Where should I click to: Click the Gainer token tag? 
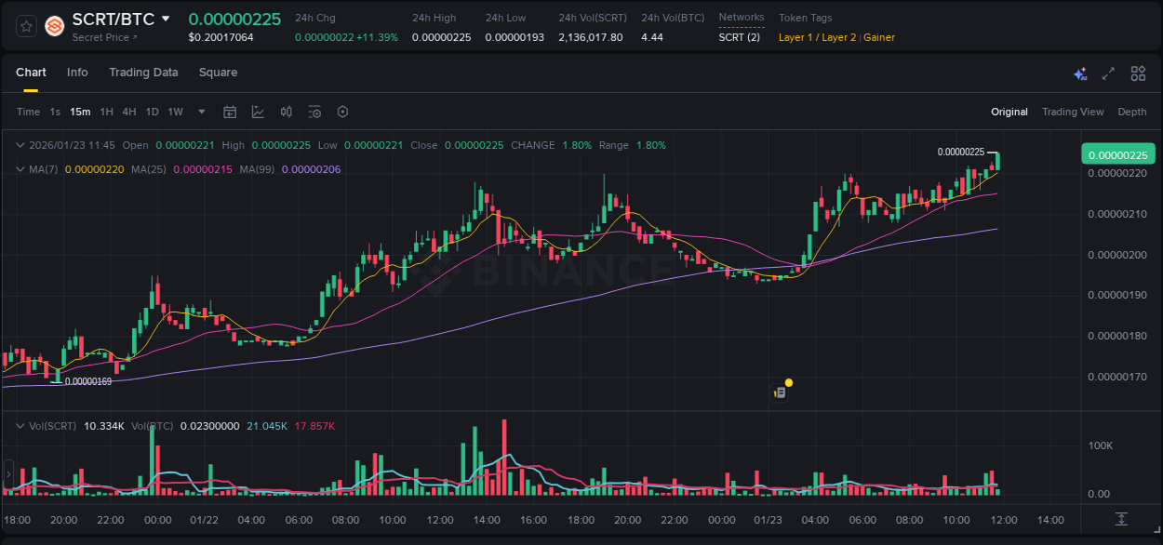pos(879,38)
